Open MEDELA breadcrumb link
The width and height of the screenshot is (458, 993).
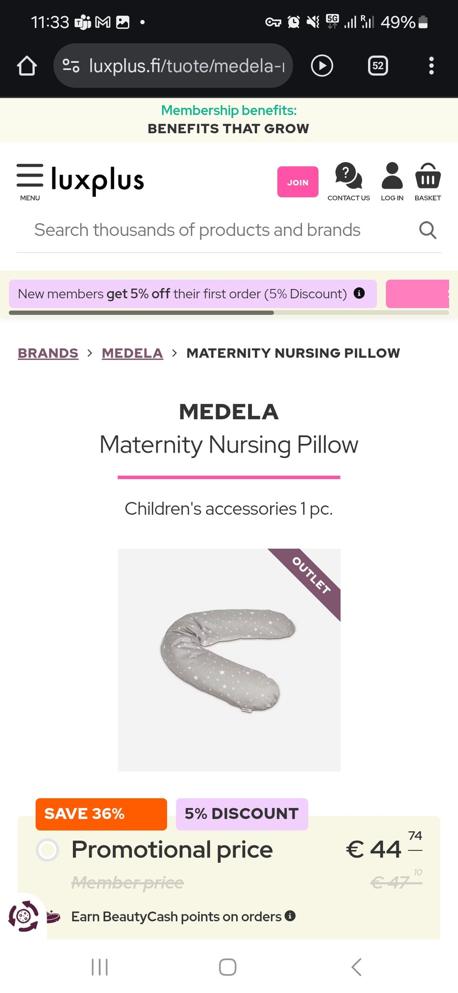132,353
